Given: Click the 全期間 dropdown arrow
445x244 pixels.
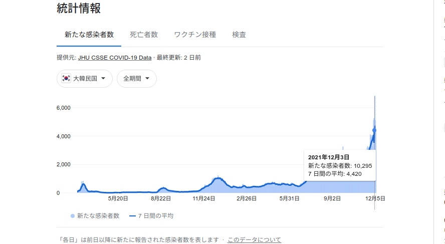Looking at the screenshot, I should point(147,78).
